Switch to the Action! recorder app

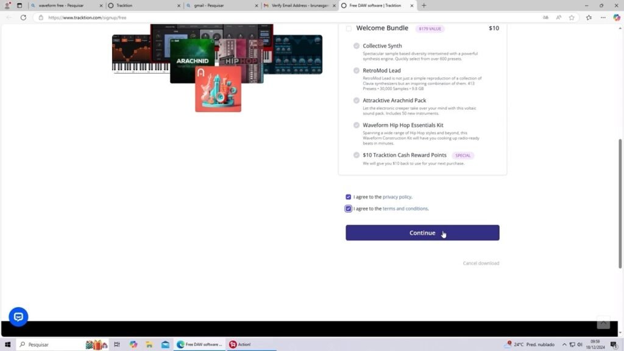pyautogui.click(x=250, y=345)
